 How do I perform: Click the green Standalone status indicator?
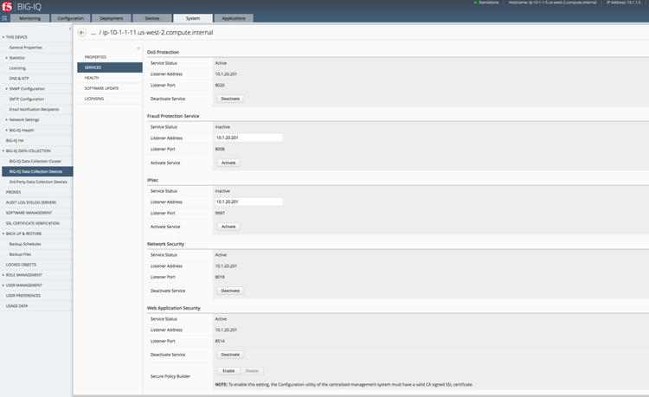point(475,3)
